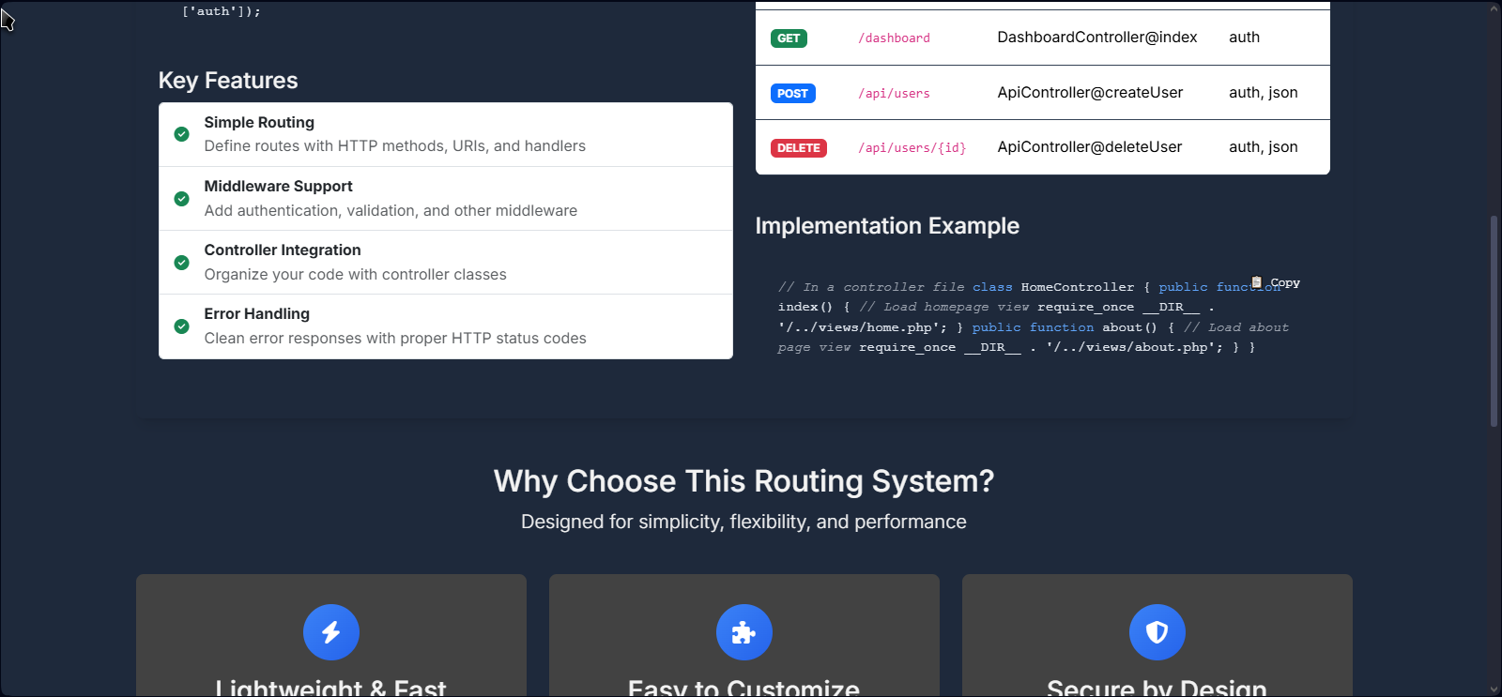
Task: Click the page vertical scrollbar thumb
Action: coord(1494,322)
